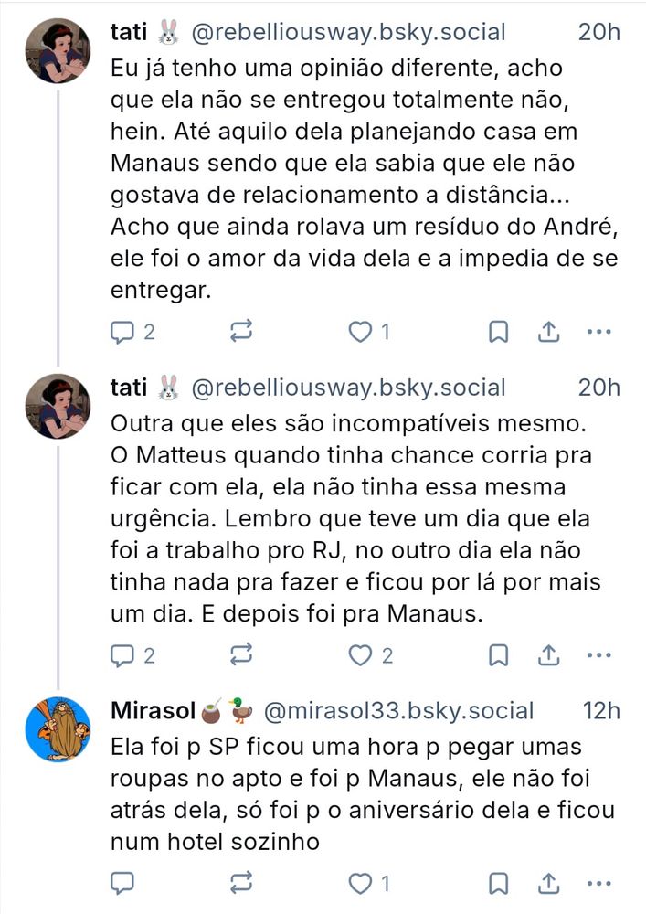Like tati's post mentioning André

362,332
